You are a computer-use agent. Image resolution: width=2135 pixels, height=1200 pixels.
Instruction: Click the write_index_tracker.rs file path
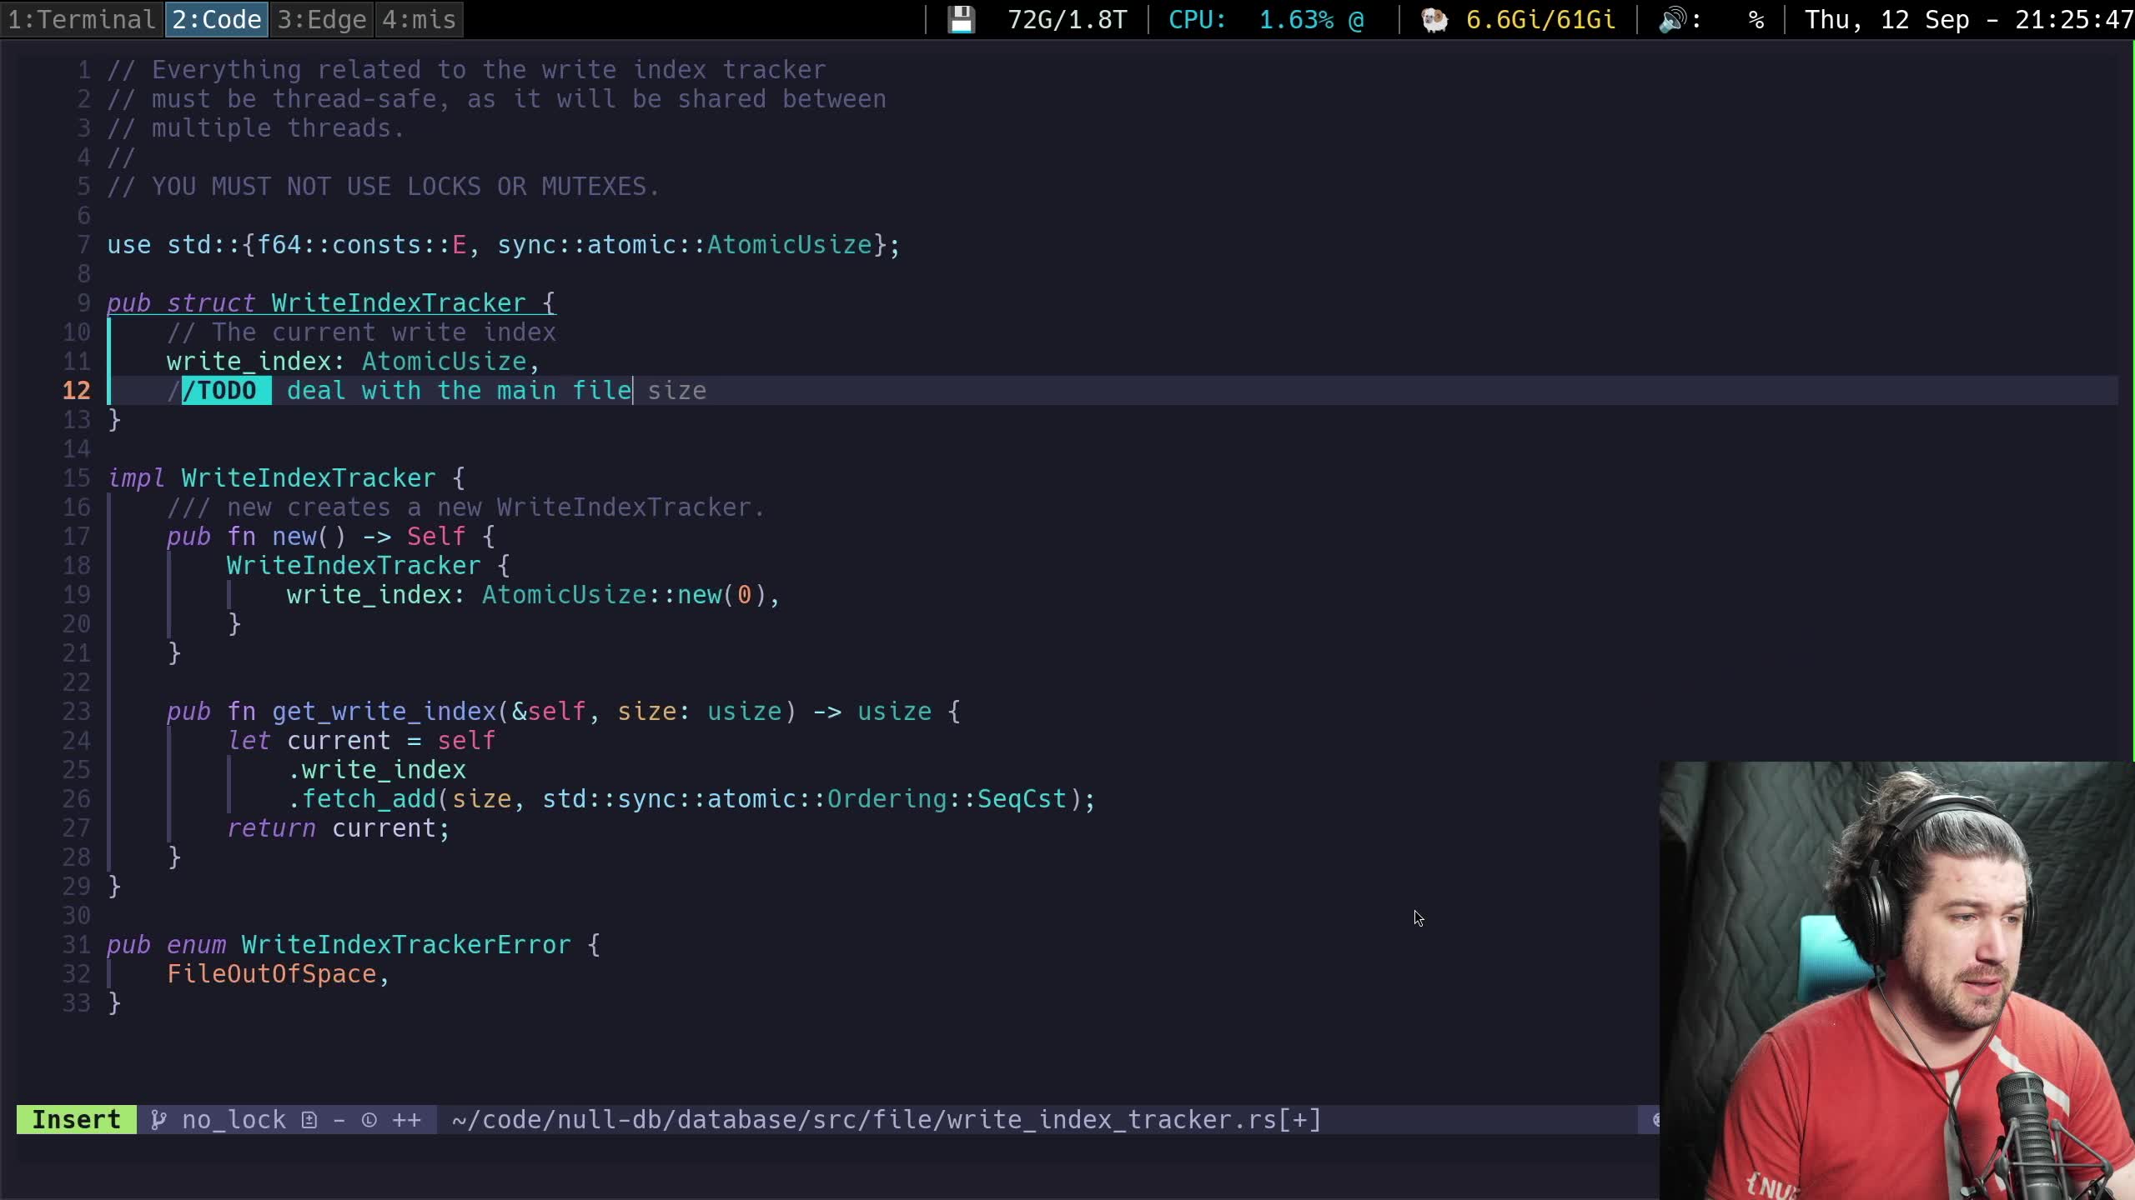coord(887,1119)
